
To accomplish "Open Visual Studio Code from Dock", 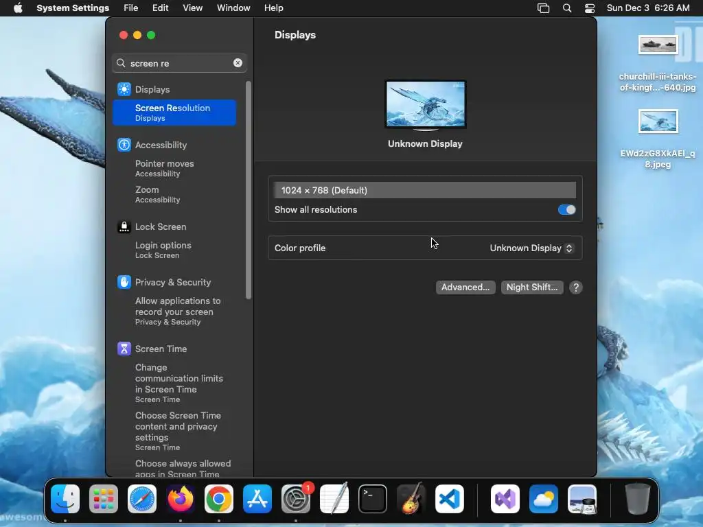I will [x=449, y=499].
